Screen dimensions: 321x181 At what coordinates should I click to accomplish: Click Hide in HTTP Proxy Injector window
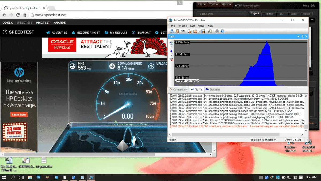pyautogui.click(x=306, y=6)
